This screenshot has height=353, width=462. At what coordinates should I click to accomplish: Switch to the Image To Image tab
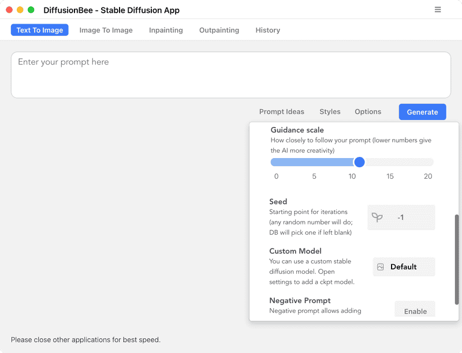coord(106,30)
